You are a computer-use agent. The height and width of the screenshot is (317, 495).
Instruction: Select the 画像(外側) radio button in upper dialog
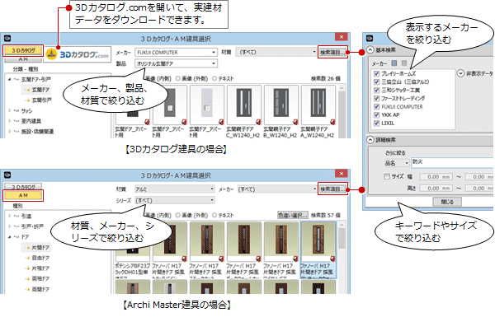coord(178,78)
